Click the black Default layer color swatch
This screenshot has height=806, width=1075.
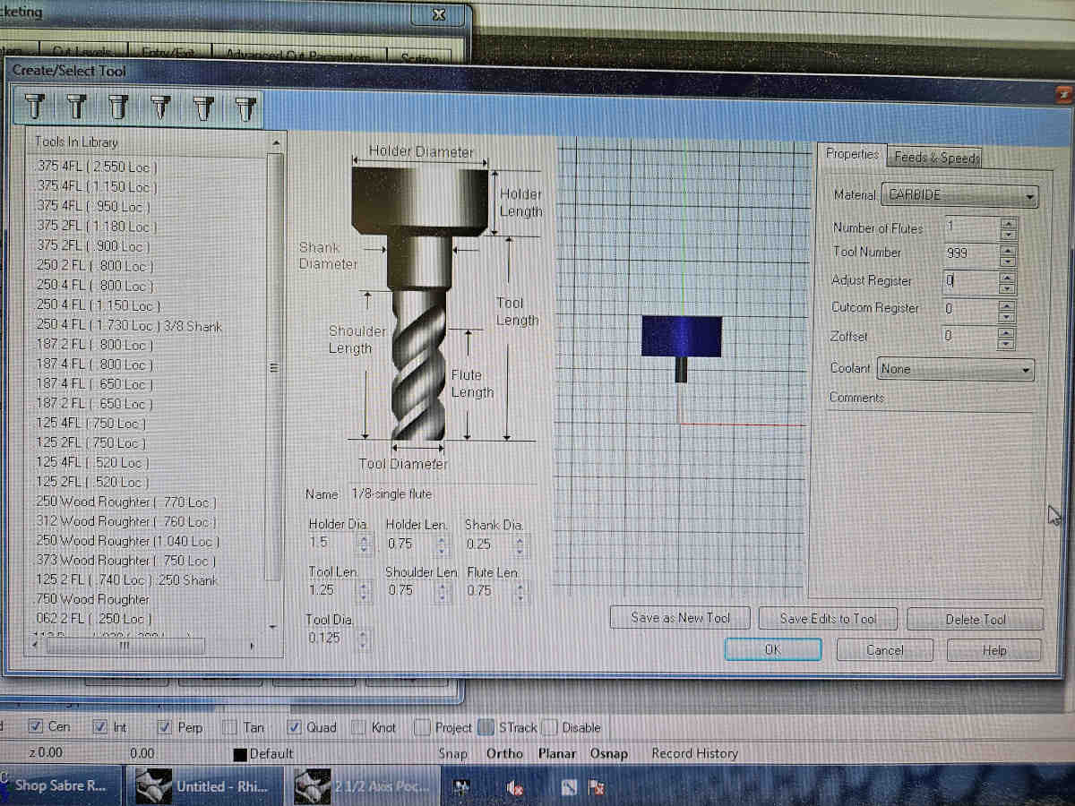[239, 754]
